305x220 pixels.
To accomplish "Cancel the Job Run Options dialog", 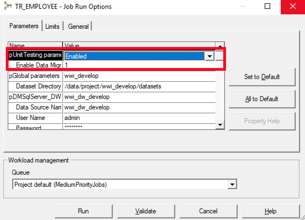I will [x=208, y=211].
